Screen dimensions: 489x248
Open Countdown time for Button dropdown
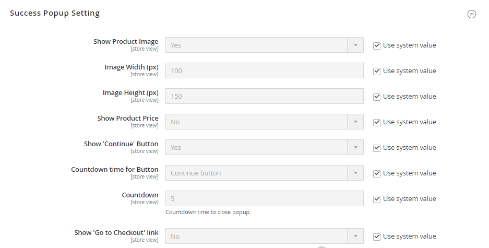click(264, 173)
